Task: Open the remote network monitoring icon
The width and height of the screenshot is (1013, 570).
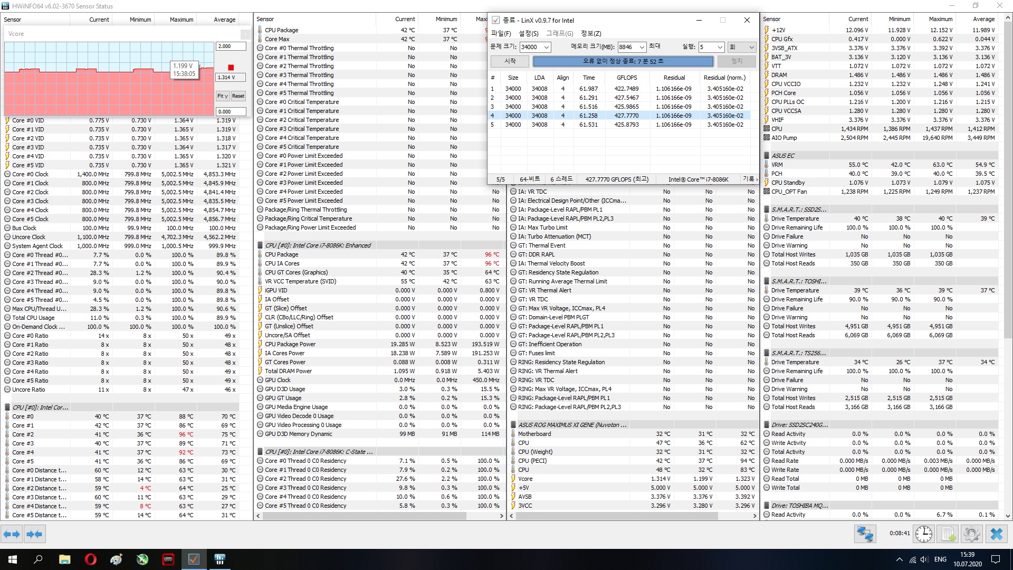Action: click(x=865, y=534)
